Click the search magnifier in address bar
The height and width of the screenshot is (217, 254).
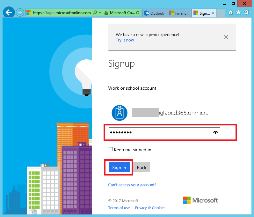click(95, 12)
